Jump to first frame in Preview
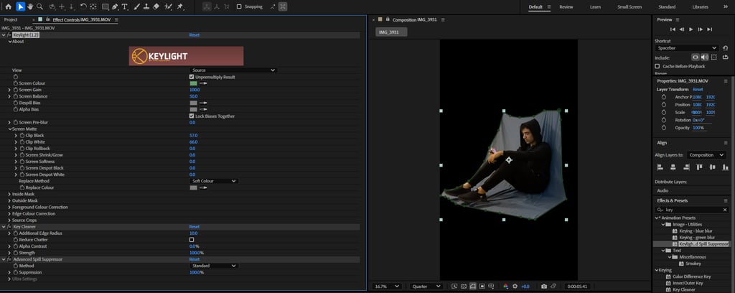735x293 pixels. click(673, 29)
